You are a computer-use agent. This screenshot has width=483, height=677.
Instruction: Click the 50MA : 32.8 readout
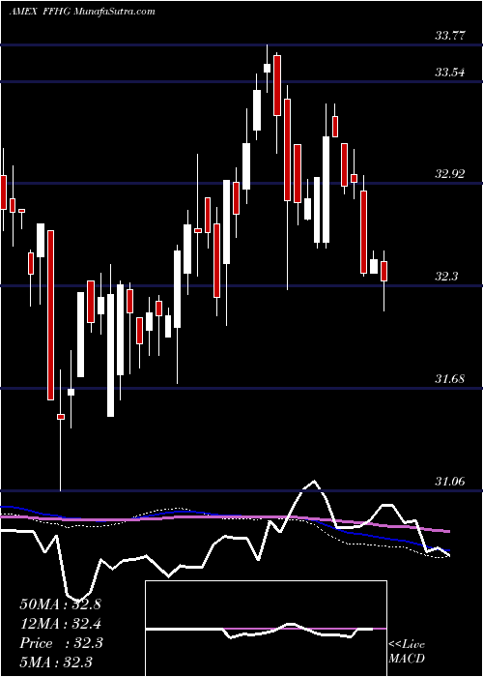[x=60, y=604]
